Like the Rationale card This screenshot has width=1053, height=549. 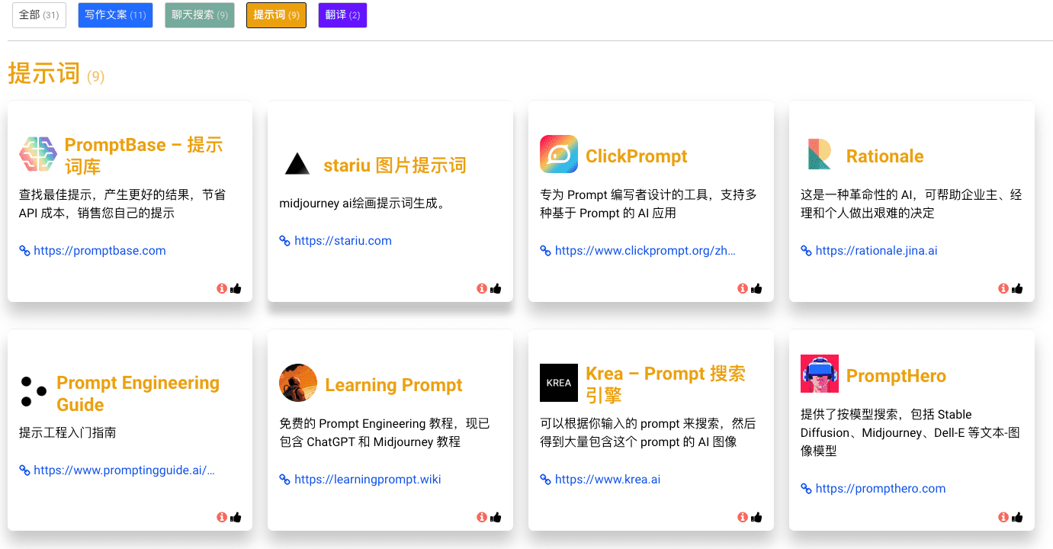coord(1017,288)
